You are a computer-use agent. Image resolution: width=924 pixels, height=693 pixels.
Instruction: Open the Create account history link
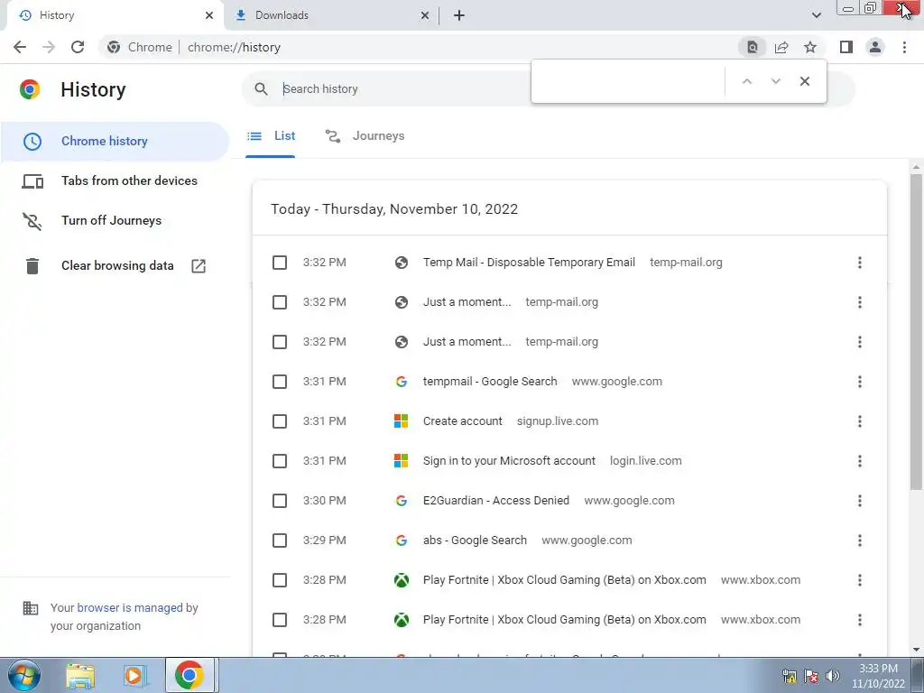click(463, 421)
